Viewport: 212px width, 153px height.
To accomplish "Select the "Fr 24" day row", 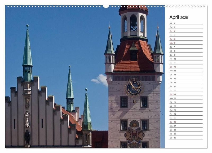I will tap(186, 114).
